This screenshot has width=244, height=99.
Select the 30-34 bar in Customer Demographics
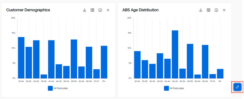(36, 59)
